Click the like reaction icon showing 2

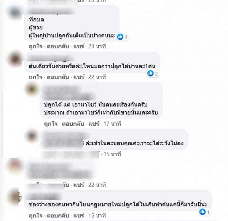150,73
